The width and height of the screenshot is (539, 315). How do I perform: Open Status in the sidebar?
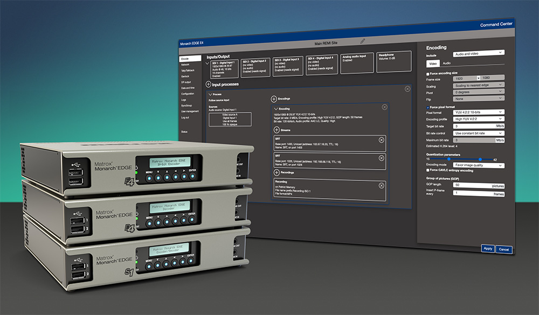[184, 131]
